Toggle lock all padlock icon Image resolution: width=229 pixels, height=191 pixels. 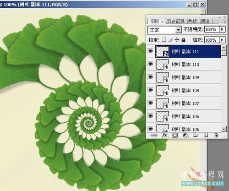184,40
